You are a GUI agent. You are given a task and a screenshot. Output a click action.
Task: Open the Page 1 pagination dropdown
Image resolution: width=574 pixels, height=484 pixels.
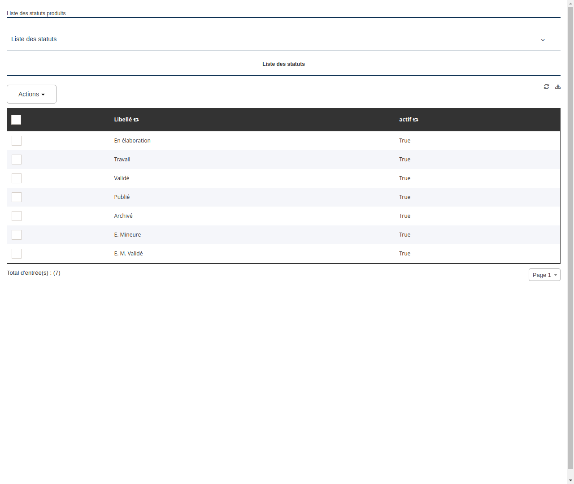544,275
